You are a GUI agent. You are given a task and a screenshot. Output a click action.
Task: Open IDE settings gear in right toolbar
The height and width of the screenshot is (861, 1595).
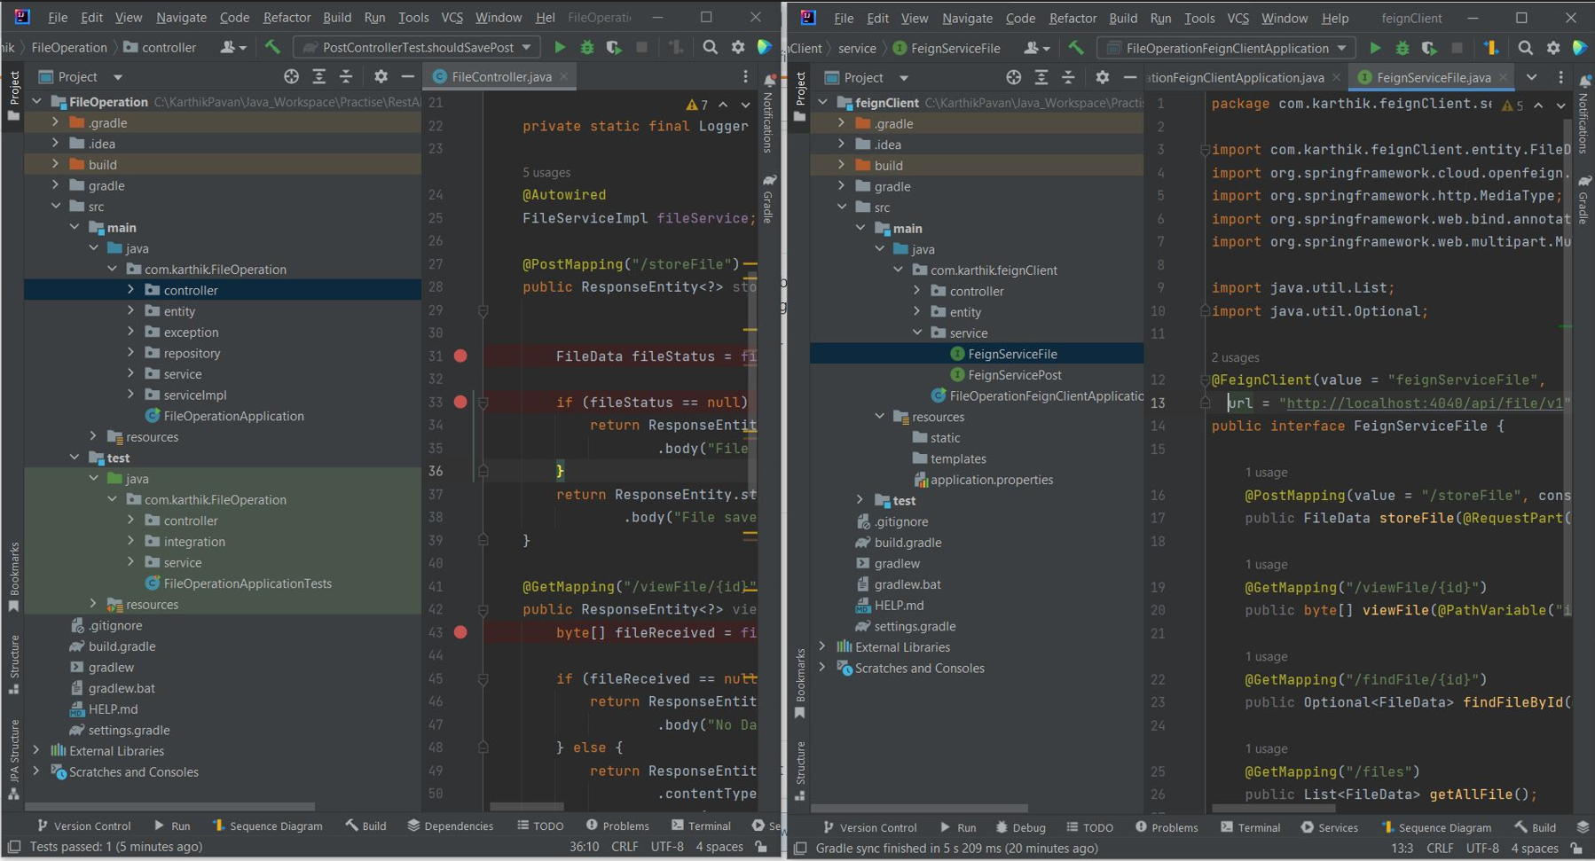coord(1552,48)
